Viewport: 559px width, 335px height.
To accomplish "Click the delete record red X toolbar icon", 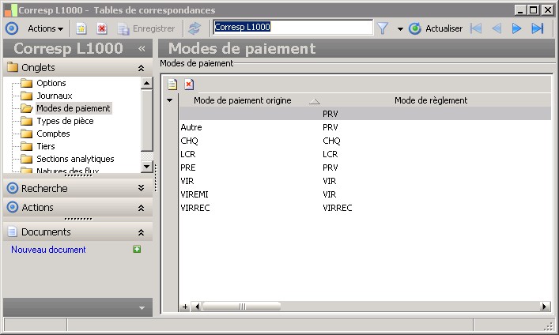I will pos(102,28).
